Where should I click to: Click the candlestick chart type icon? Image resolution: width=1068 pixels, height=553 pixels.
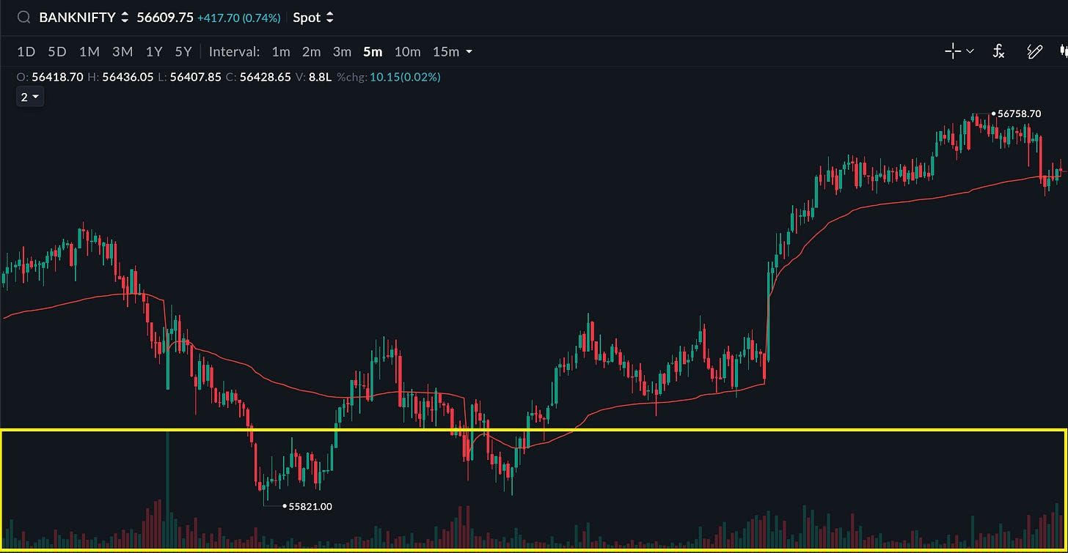tap(1063, 51)
